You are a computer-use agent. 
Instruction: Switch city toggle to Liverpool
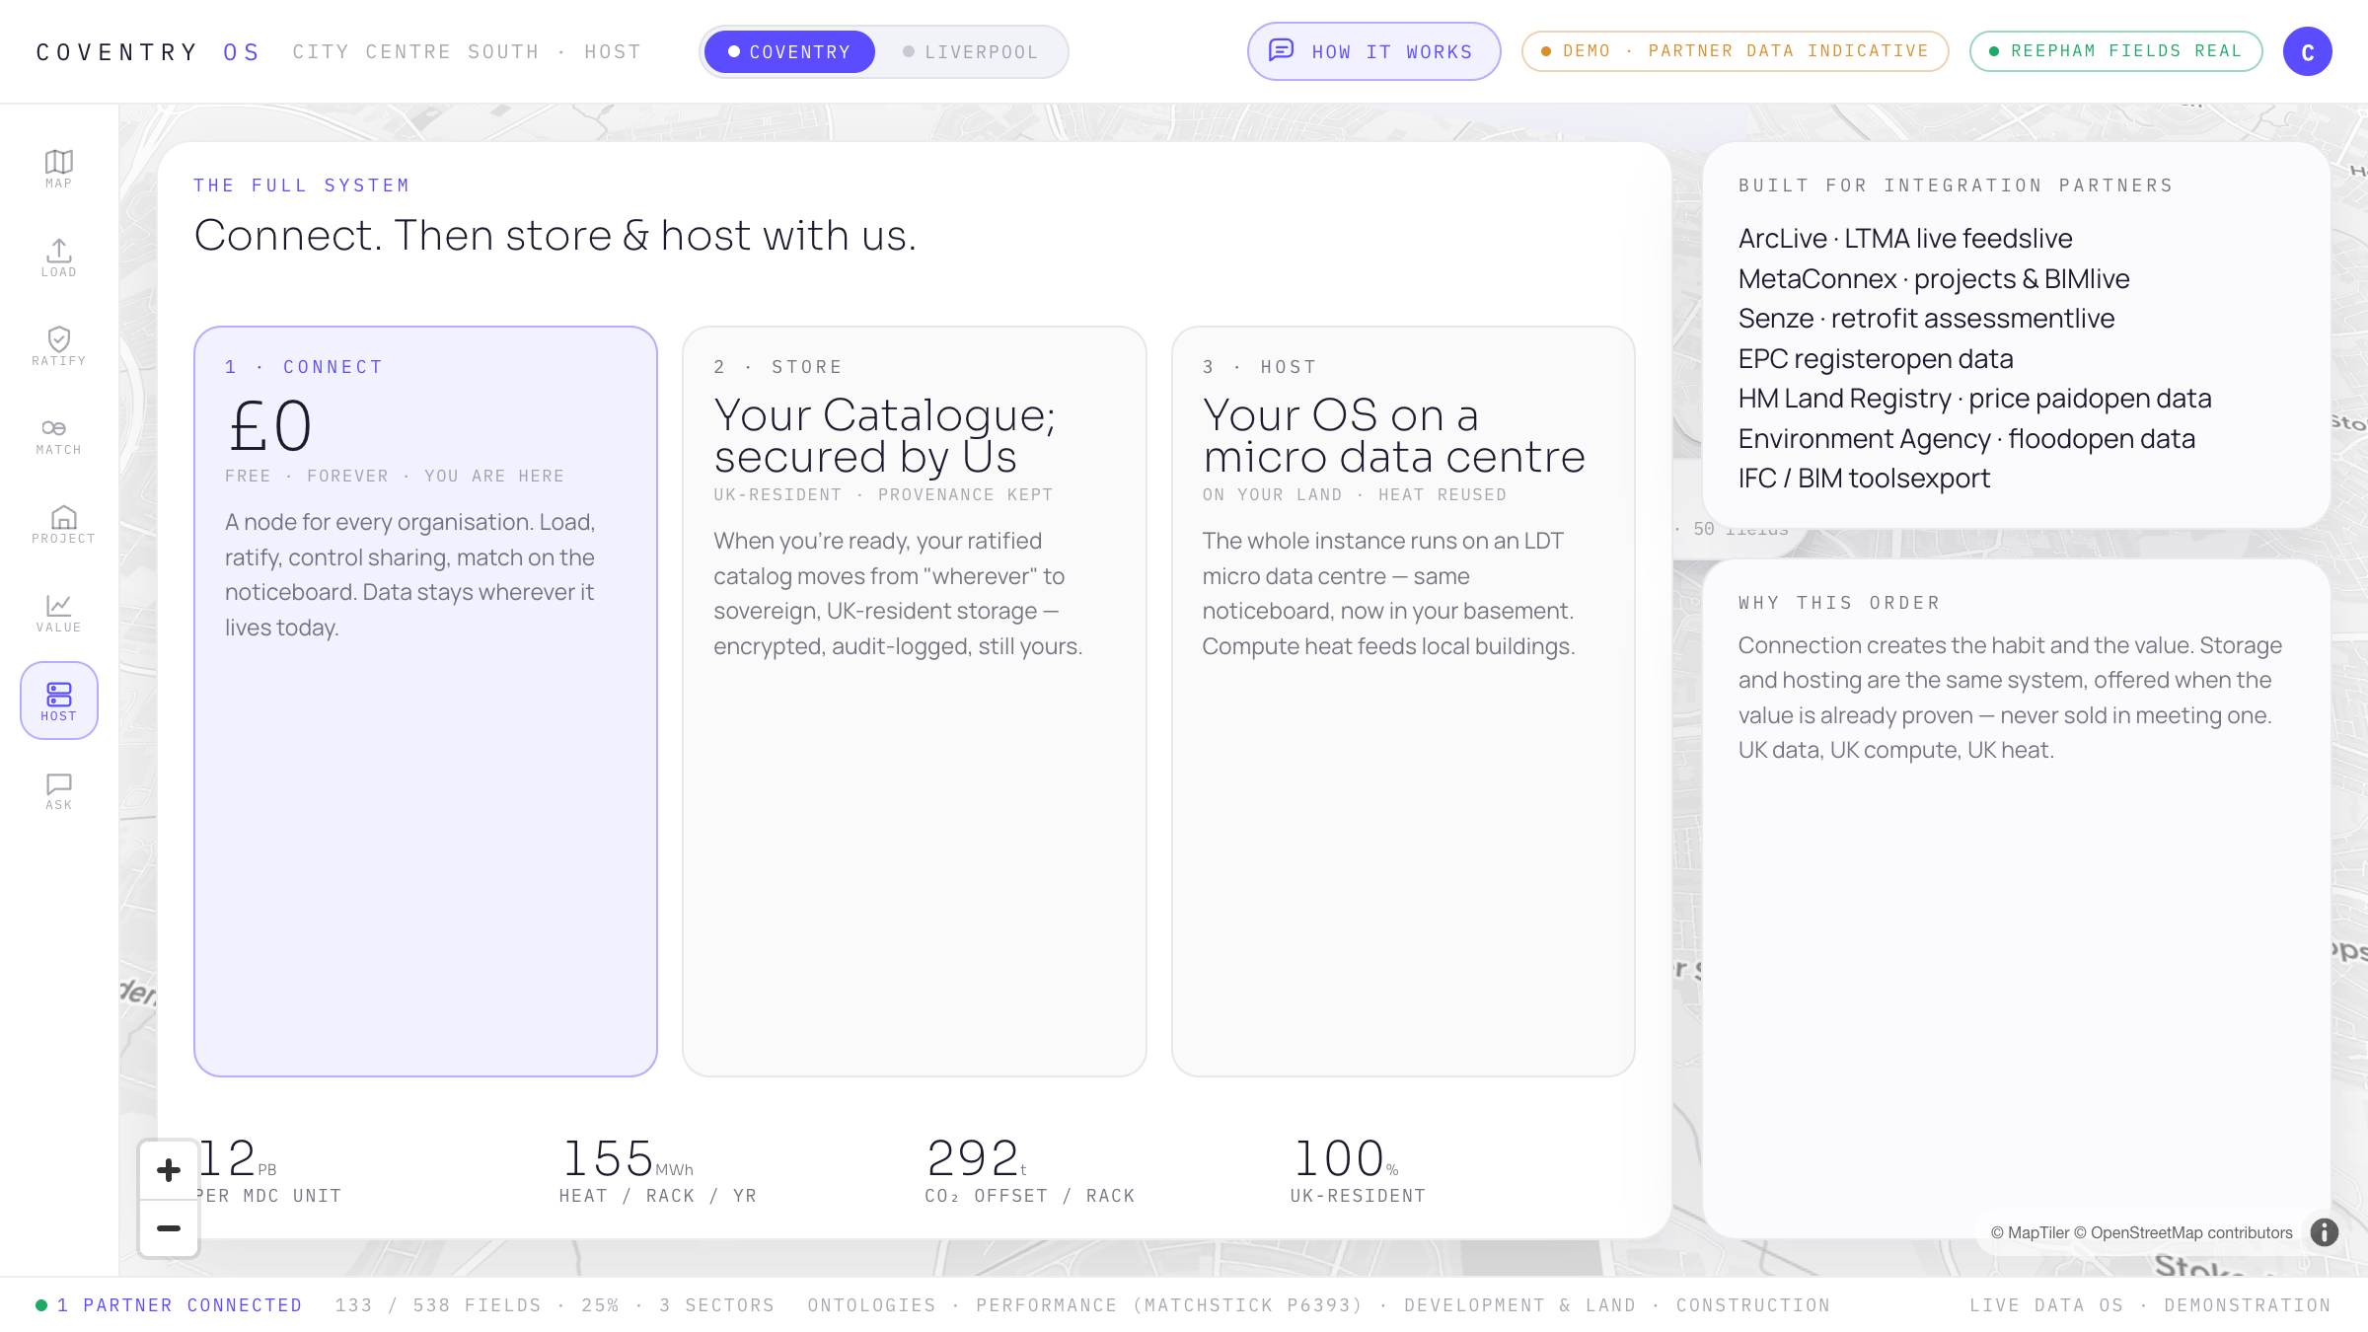pyautogui.click(x=970, y=51)
